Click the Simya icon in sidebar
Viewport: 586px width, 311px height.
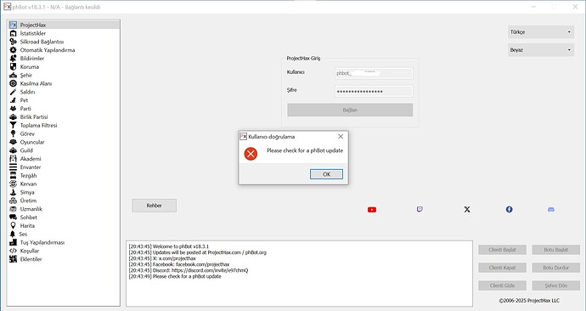click(13, 192)
